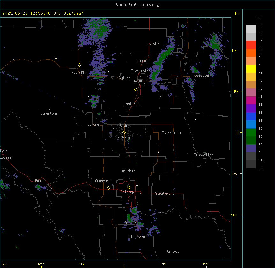275x268 pixels.
Task: Click the Innisfail label
Action: point(132,104)
